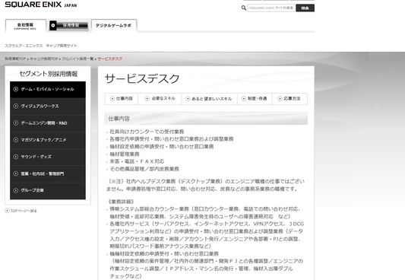Click the arrow icon beside マガジン&ブック/アニメ
405x280 pixels.
point(16,140)
